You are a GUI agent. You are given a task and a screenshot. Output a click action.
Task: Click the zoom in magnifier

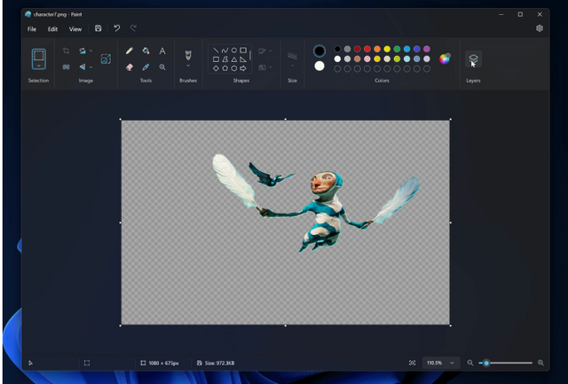coord(540,363)
